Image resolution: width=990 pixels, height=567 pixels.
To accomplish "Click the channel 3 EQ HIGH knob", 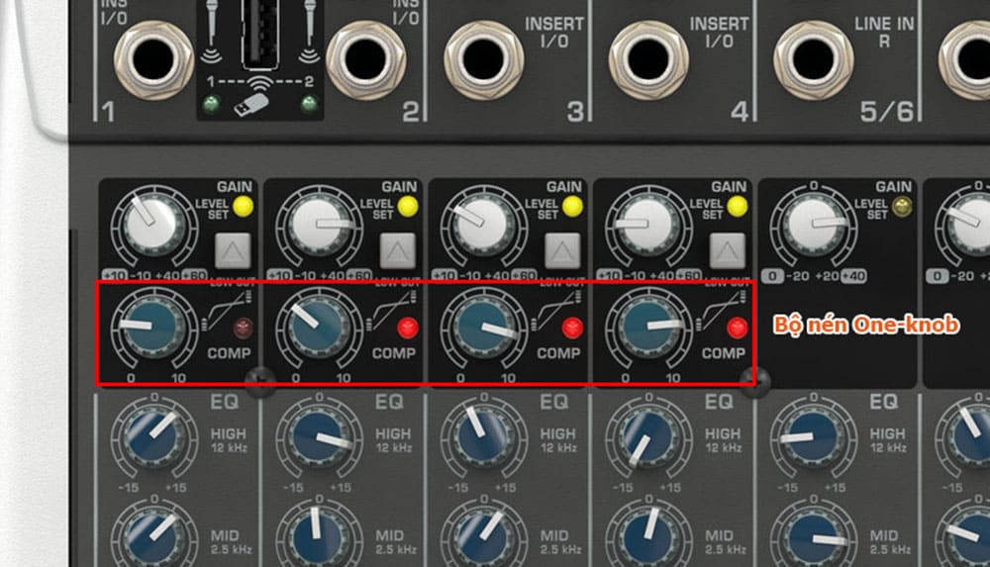I will pyautogui.click(x=483, y=437).
